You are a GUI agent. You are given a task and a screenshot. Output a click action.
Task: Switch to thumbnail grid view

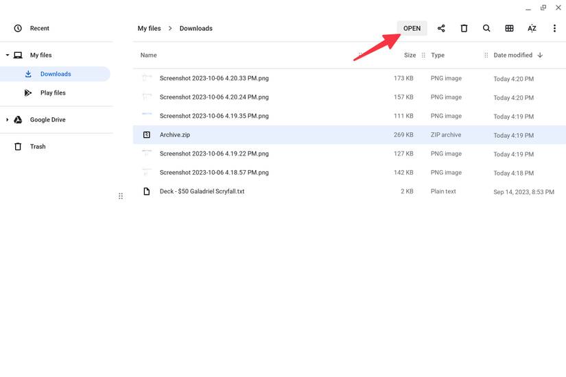[509, 29]
